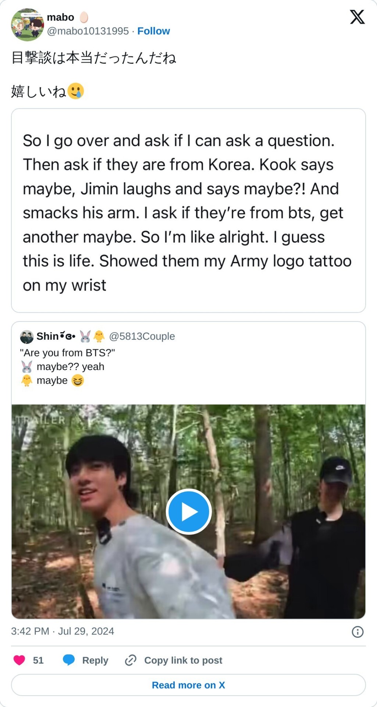Open the tweet info icon
The height and width of the screenshot is (707, 377).
(358, 632)
